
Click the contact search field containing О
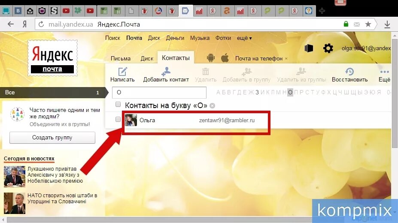click(159, 93)
